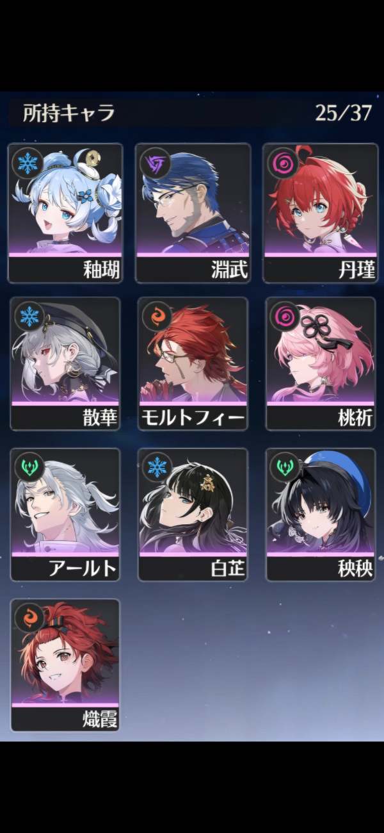Image resolution: width=384 pixels, height=833 pixels.
Task: Select the 散華 character card
Action: pyautogui.click(x=65, y=363)
